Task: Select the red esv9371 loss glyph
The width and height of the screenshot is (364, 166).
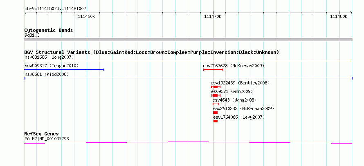Action: pos(216,95)
